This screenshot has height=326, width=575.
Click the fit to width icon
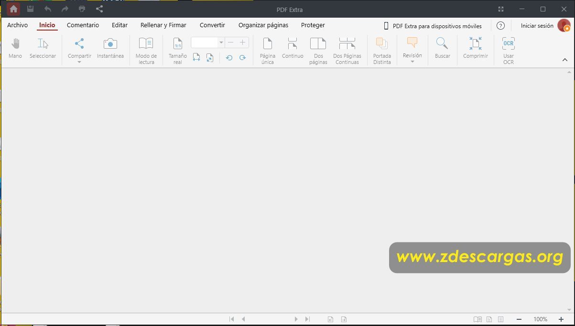pyautogui.click(x=196, y=58)
